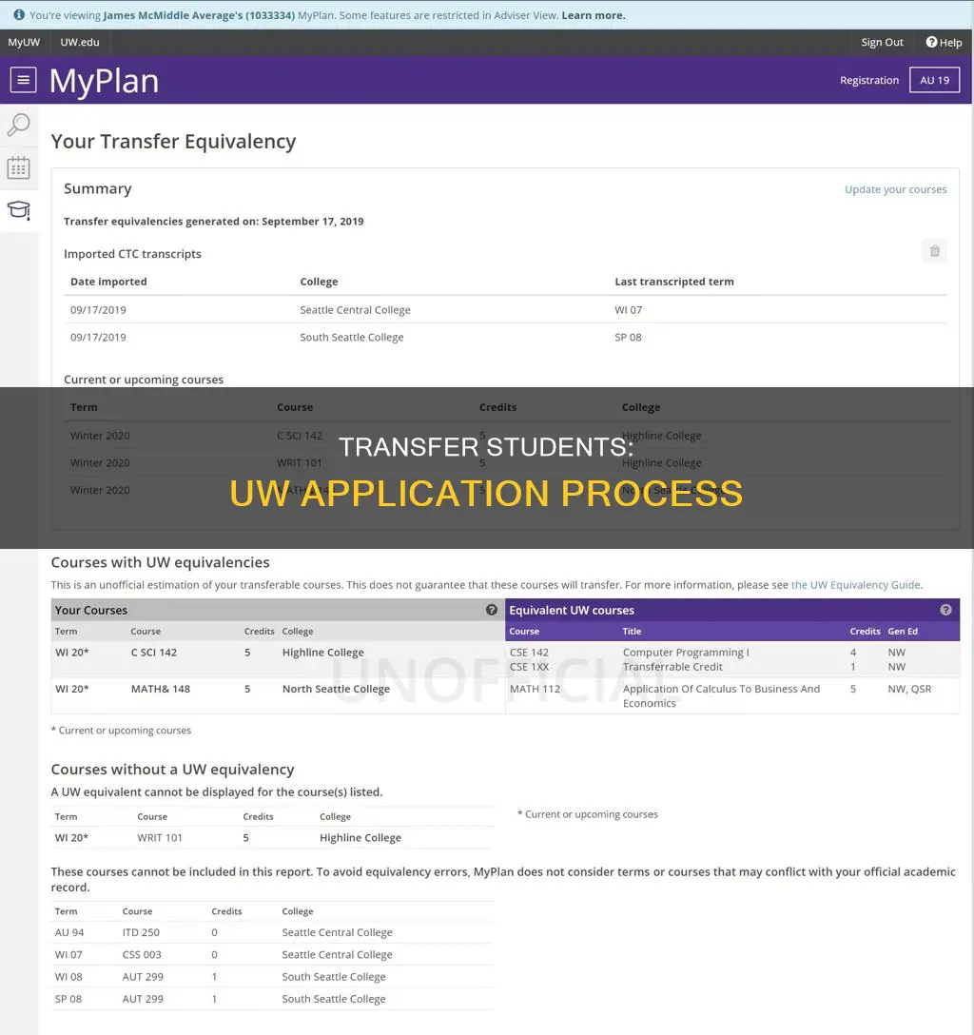This screenshot has height=1035, width=974.
Task: Click the CSS 003 course row
Action: click(273, 954)
